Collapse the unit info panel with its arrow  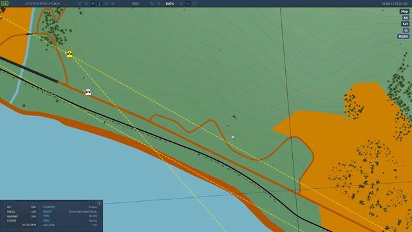click(x=99, y=203)
